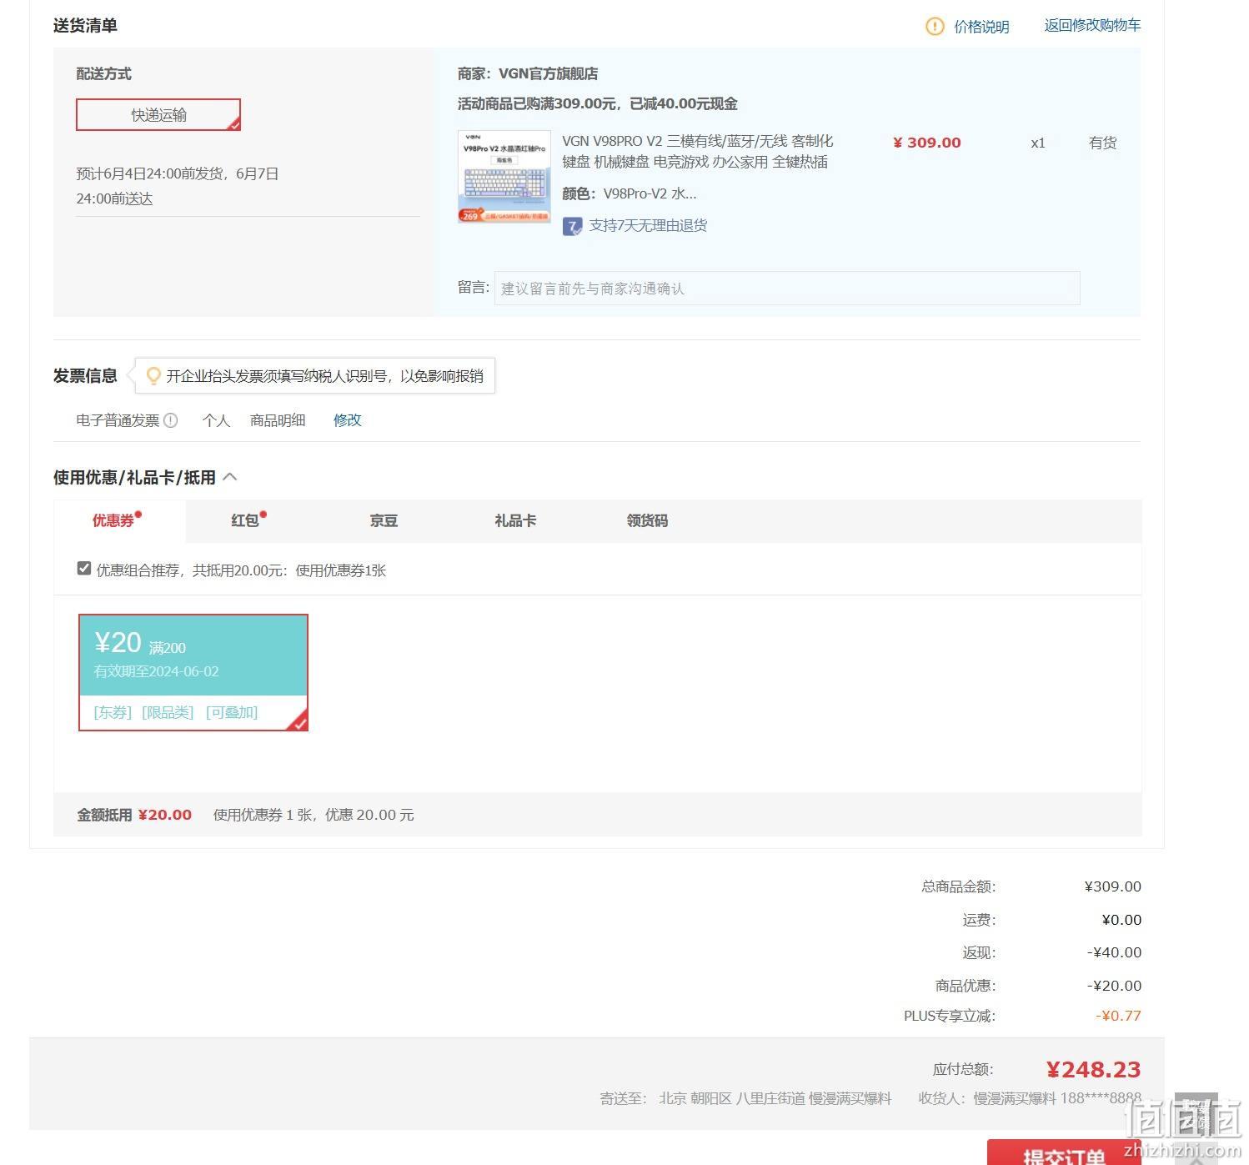1249x1165 pixels.
Task: Click the 商品明细 invoice content text
Action: 278,420
